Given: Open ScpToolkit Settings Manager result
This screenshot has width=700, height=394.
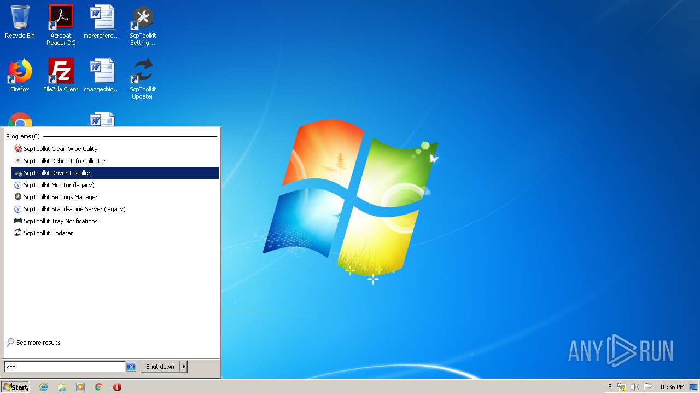Looking at the screenshot, I should pyautogui.click(x=115, y=197).
